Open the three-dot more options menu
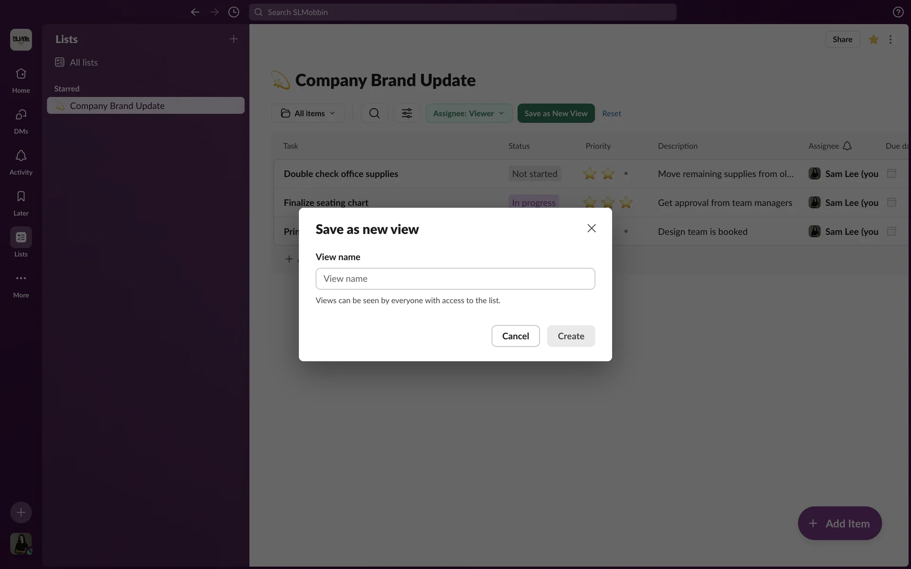 890,40
